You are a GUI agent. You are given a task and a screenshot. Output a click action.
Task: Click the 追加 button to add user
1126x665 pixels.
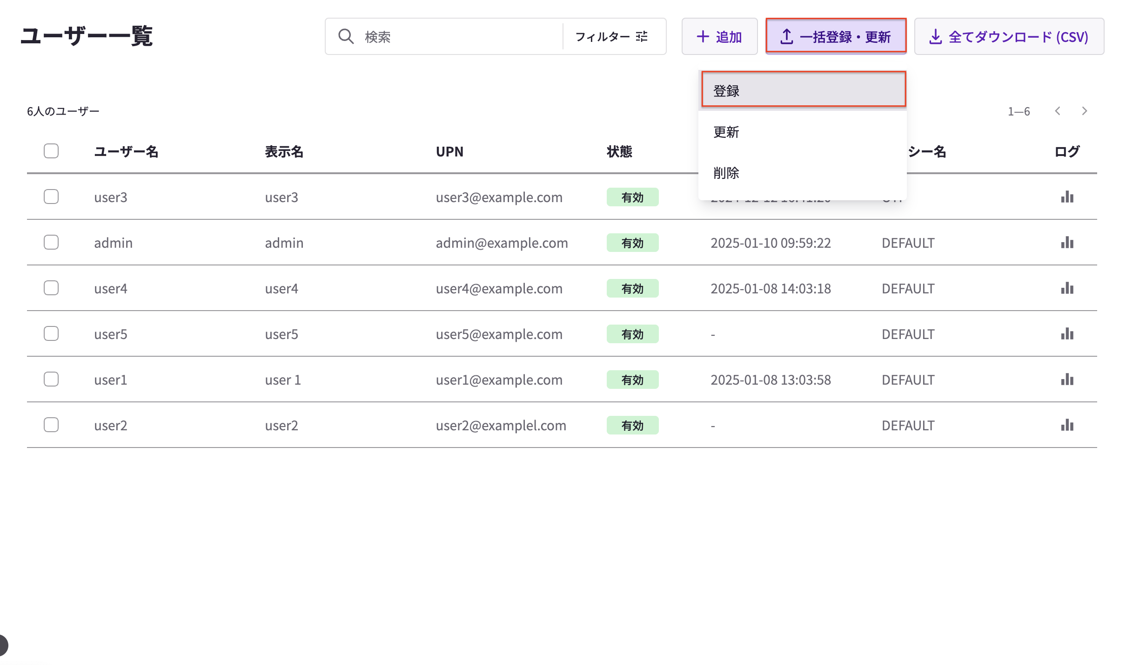click(720, 36)
